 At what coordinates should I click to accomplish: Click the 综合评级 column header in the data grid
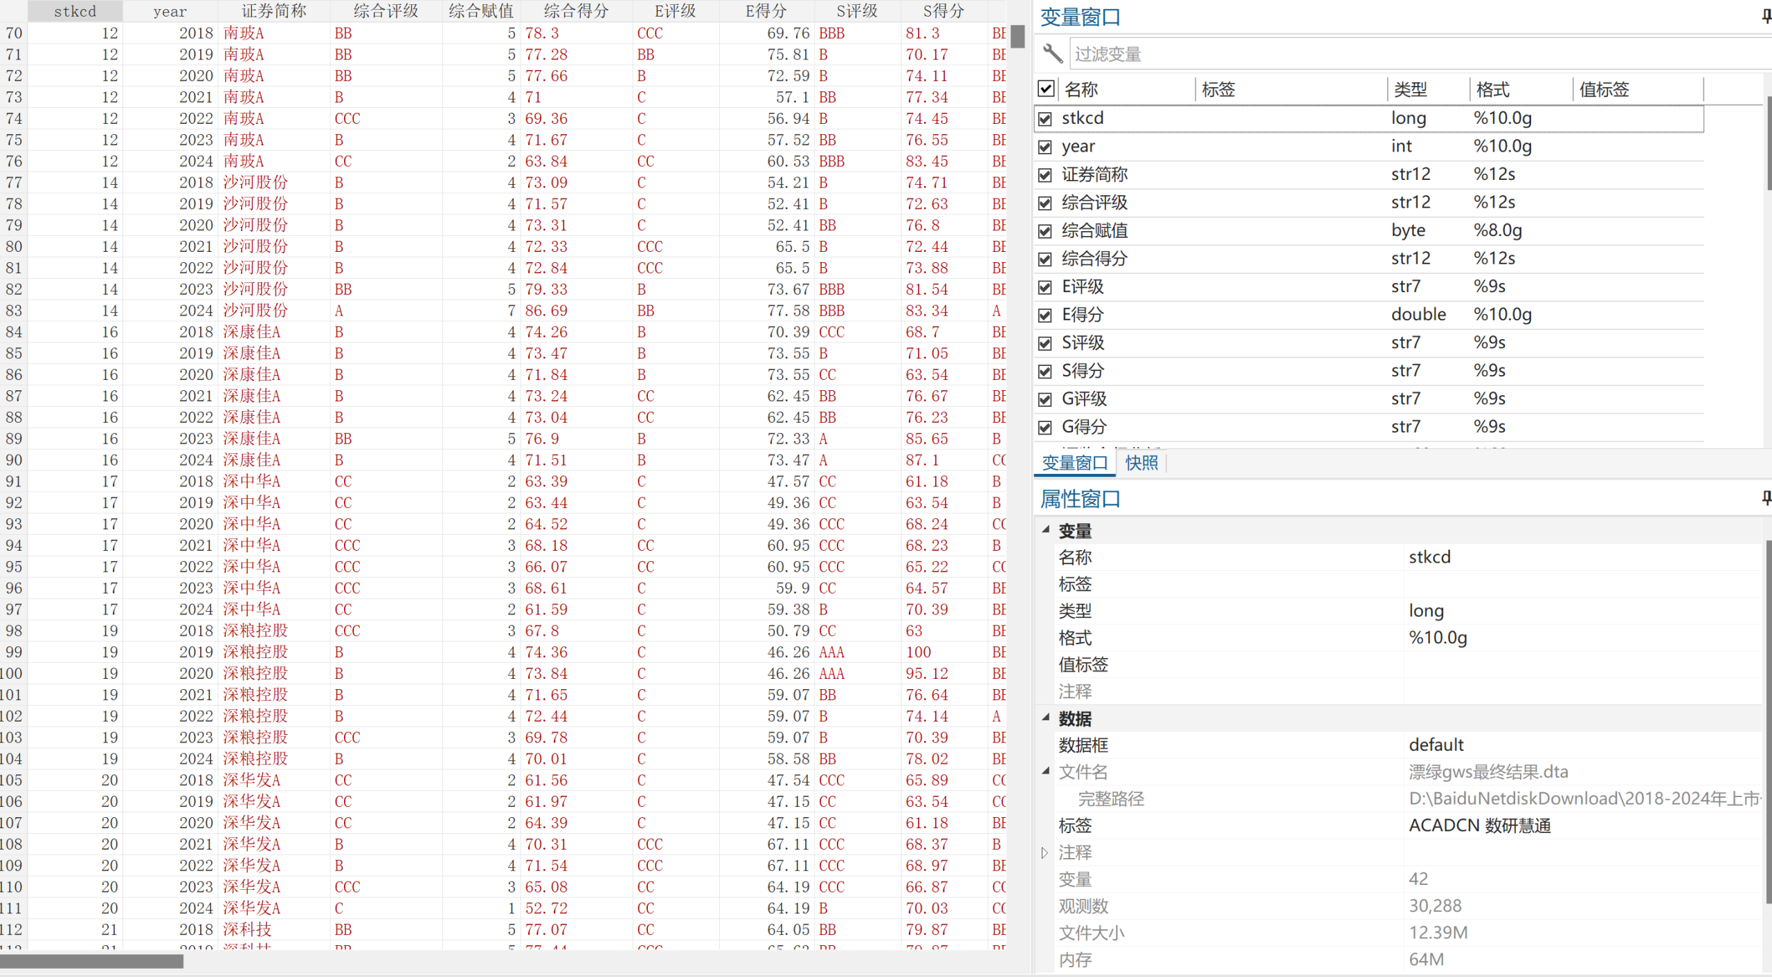(x=386, y=11)
